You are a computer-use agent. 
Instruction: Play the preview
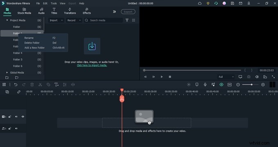162,77
